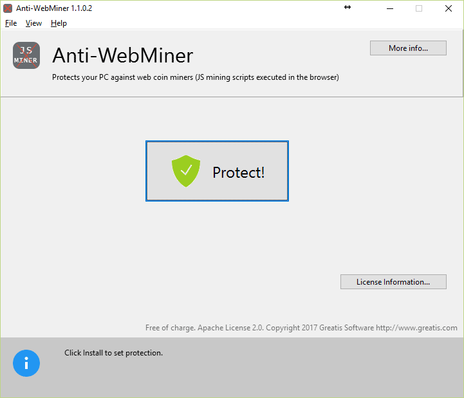464x398 pixels.
Task: Click the green shield checkmark icon
Action: click(186, 171)
